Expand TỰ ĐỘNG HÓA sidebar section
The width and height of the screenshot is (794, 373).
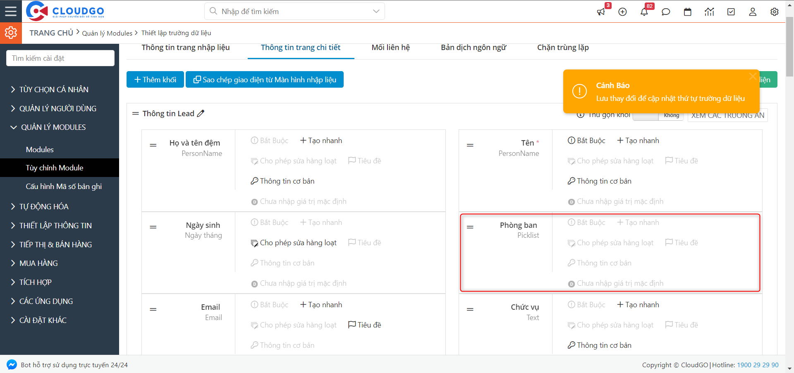[44, 206]
